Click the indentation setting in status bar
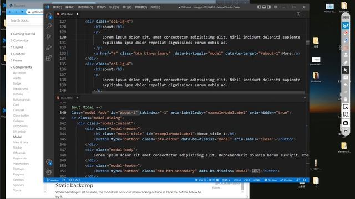The image size is (355, 199). (x=226, y=180)
